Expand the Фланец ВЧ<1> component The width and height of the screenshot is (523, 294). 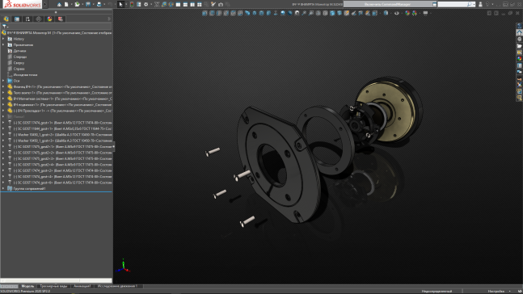click(3, 86)
